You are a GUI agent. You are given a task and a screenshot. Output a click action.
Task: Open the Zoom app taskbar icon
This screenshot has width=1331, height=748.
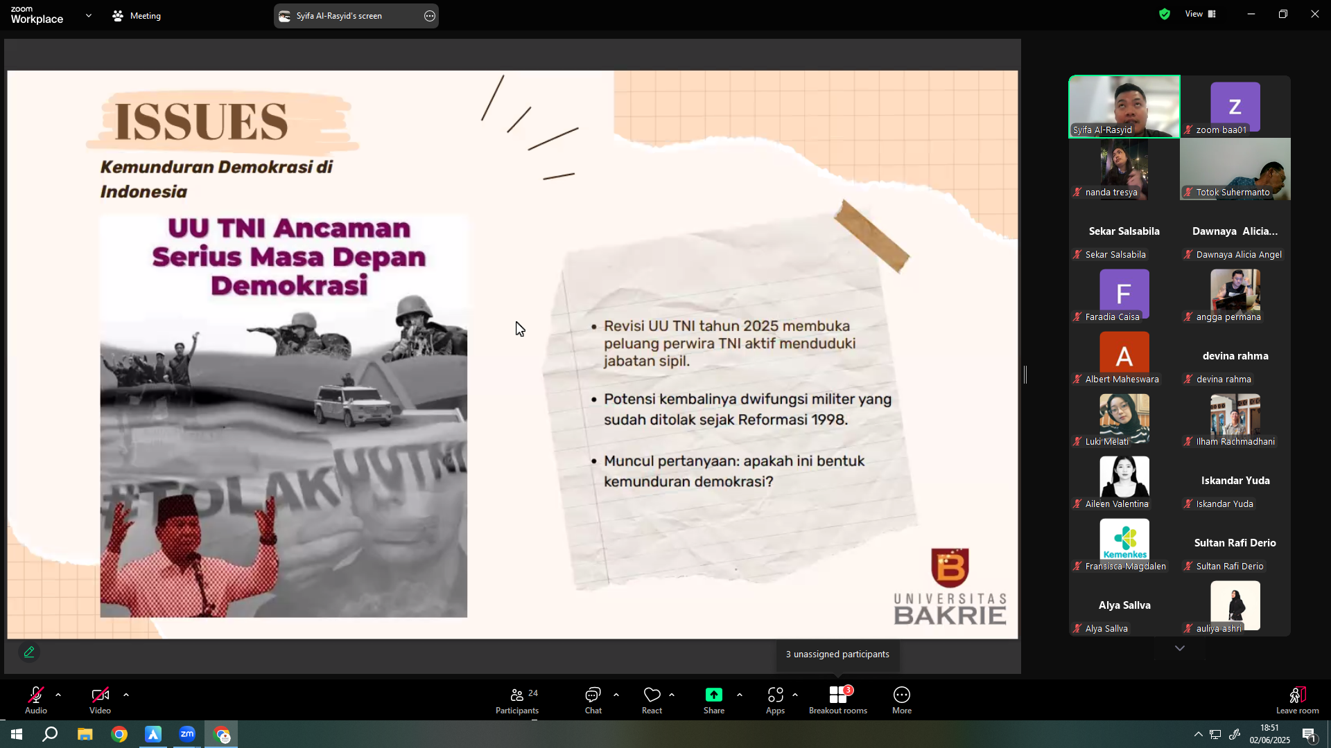[187, 734]
